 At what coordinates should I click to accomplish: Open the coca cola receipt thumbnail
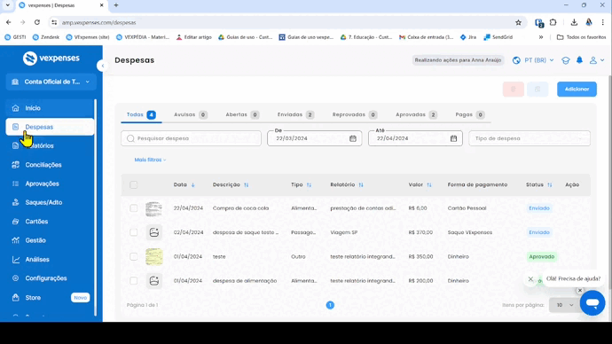point(153,209)
